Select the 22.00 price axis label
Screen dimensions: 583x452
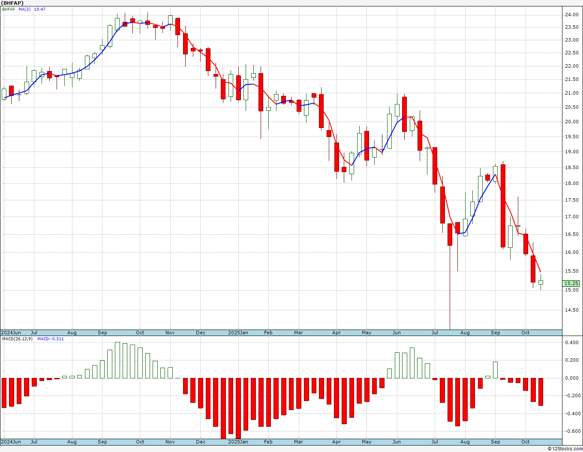tap(572, 66)
